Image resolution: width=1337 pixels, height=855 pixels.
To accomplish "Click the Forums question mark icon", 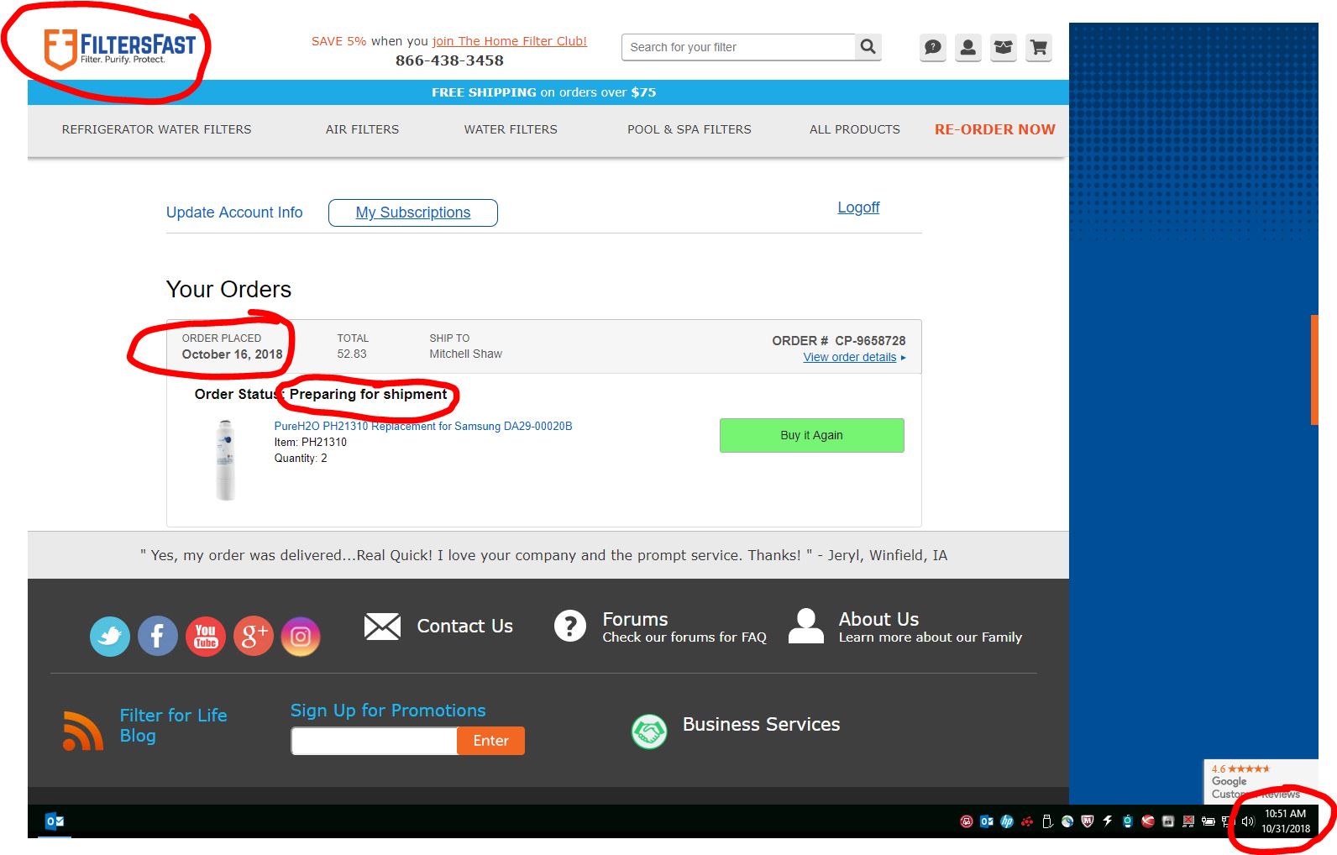I will (570, 626).
